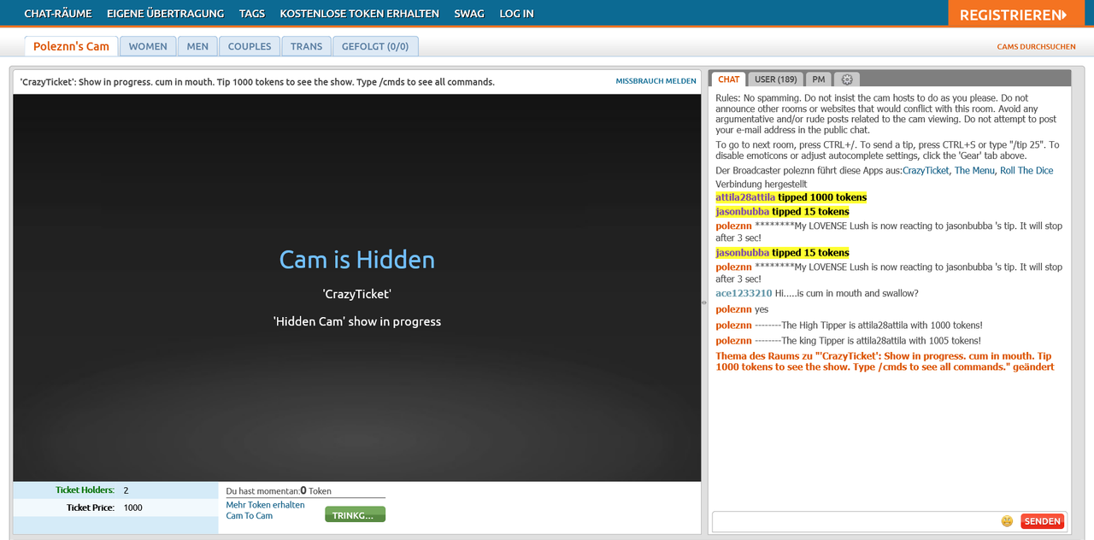Select the CHAT tab in chat panel

tap(728, 79)
